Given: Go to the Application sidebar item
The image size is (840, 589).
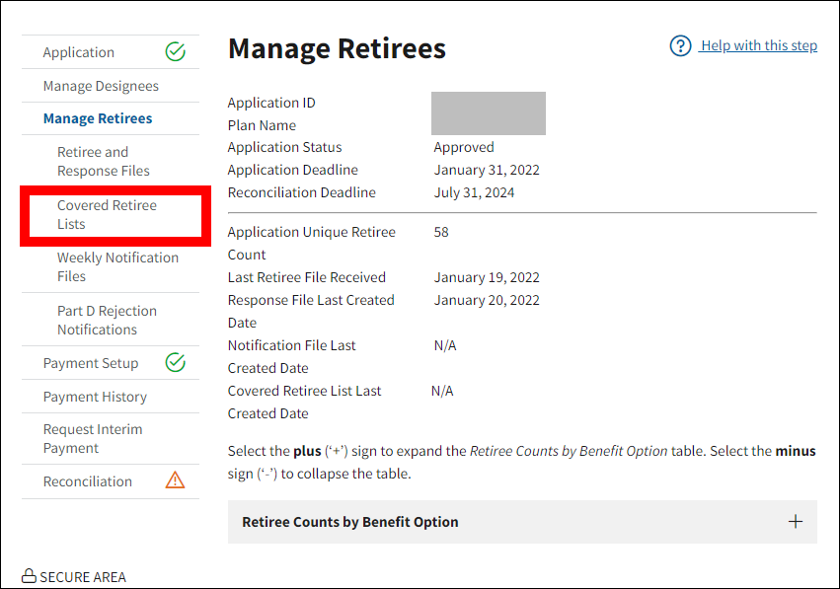Looking at the screenshot, I should point(79,52).
